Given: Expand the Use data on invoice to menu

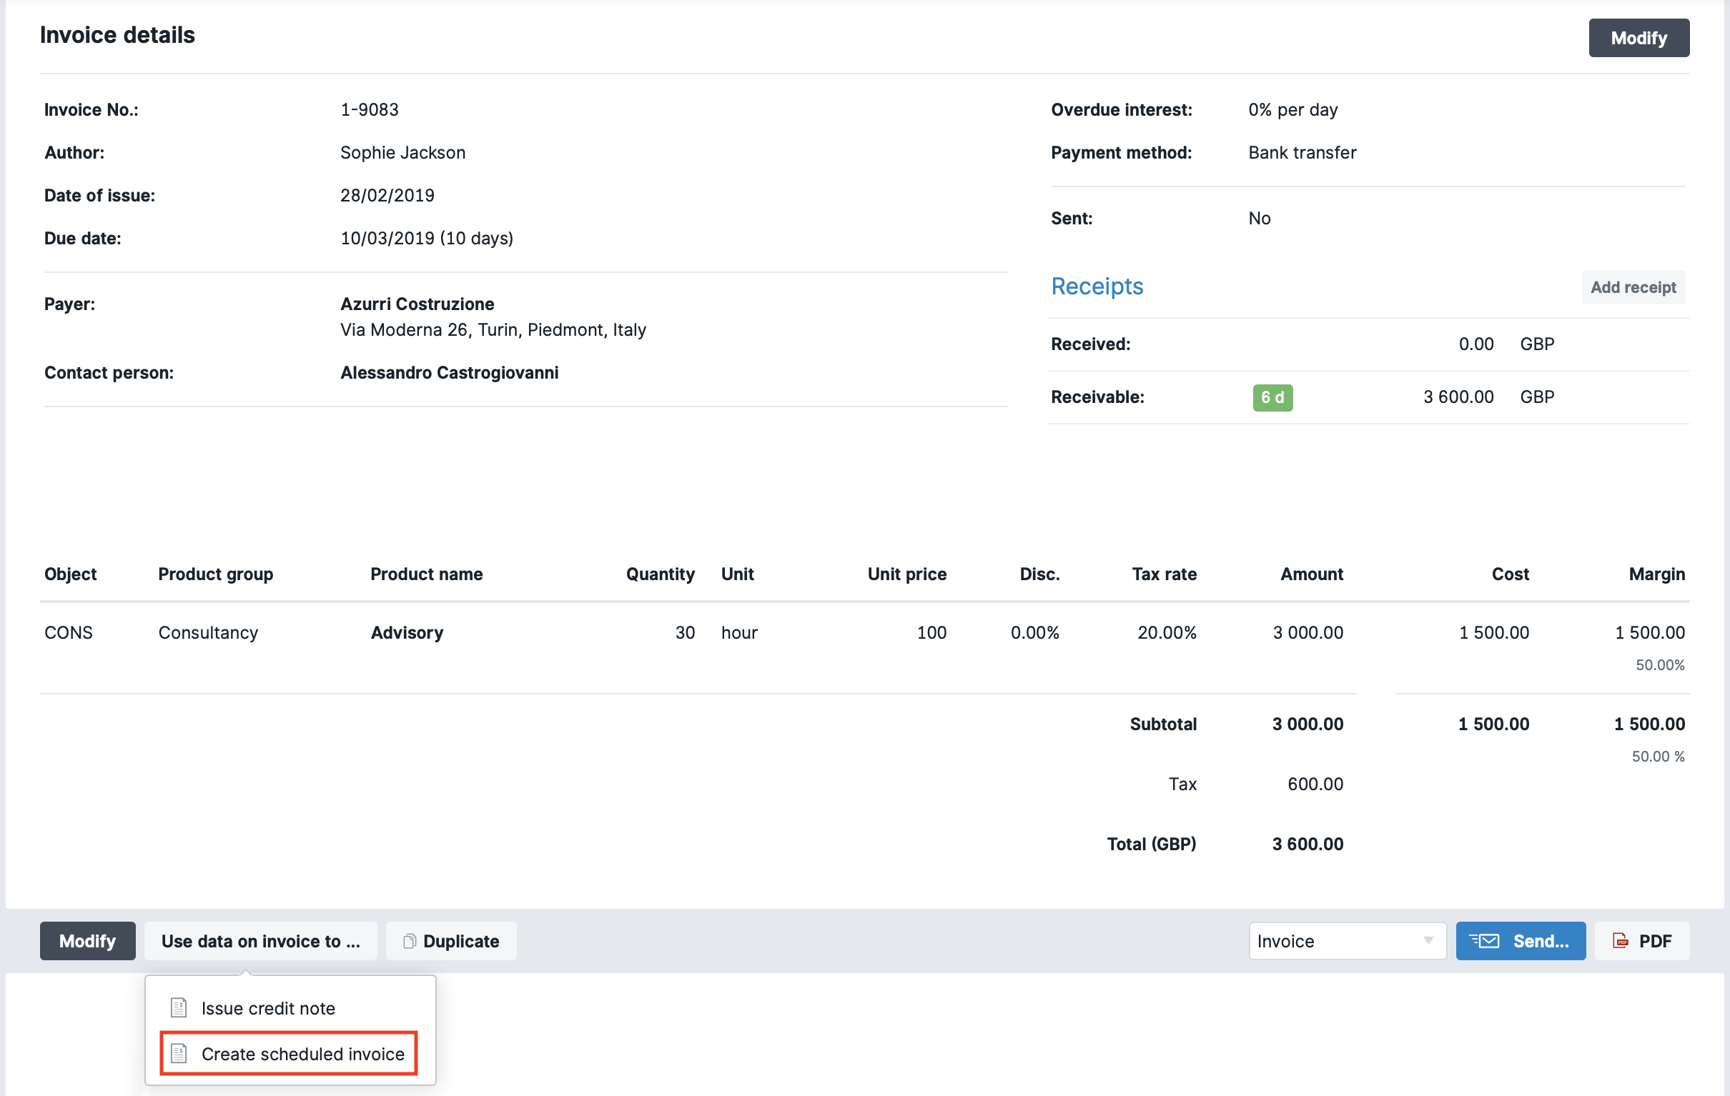Looking at the screenshot, I should (261, 941).
